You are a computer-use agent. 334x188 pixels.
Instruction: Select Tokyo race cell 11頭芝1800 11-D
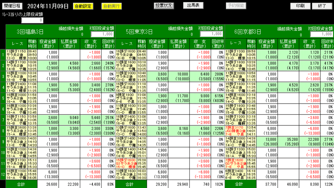click(126, 109)
